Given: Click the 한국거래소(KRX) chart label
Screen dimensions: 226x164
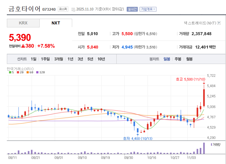Looking at the screenshot, I should pyautogui.click(x=20, y=69).
